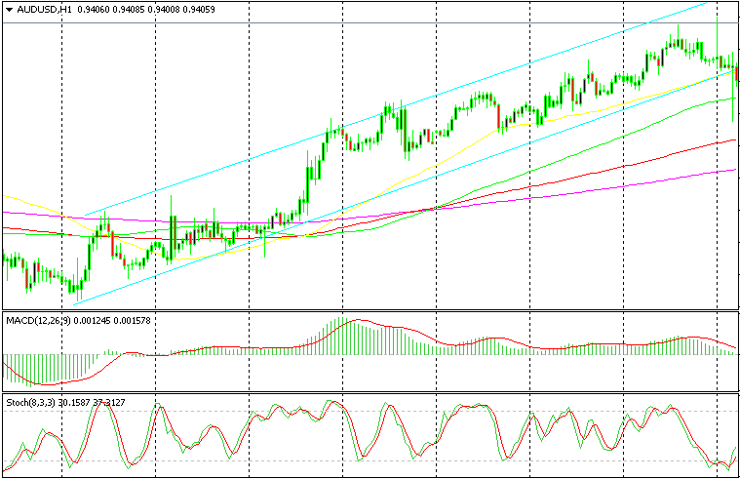
Task: Click the AUDUSD,H1 chart title text
Action: pyautogui.click(x=45, y=10)
